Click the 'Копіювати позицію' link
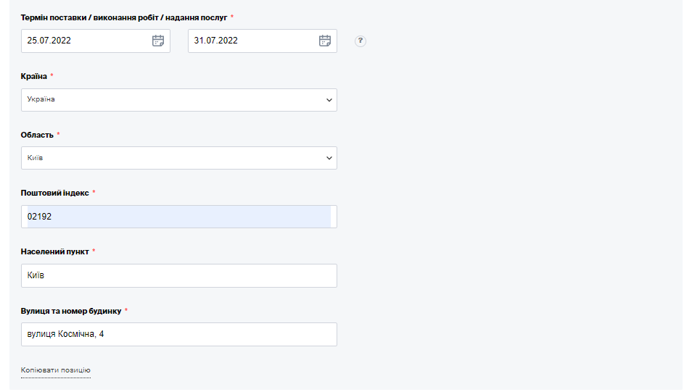 click(56, 370)
